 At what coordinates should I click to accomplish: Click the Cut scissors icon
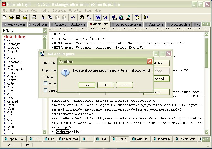pos(43,17)
